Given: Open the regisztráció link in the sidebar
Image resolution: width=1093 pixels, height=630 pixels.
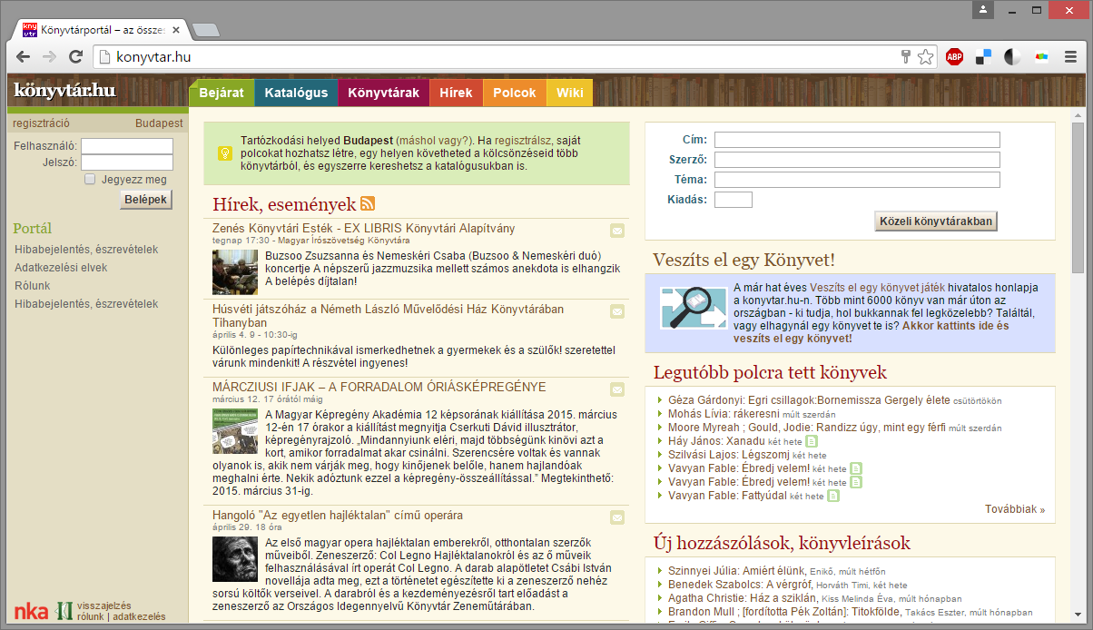Looking at the screenshot, I should (x=41, y=123).
